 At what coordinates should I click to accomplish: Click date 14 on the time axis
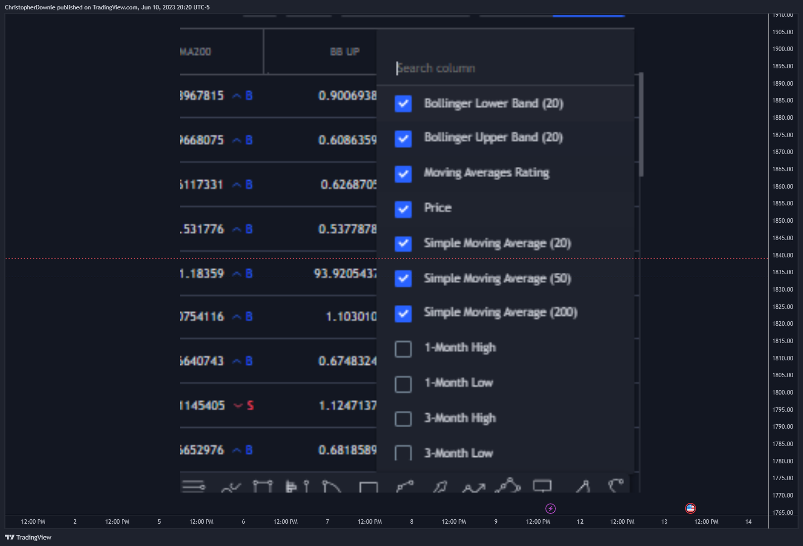(749, 522)
